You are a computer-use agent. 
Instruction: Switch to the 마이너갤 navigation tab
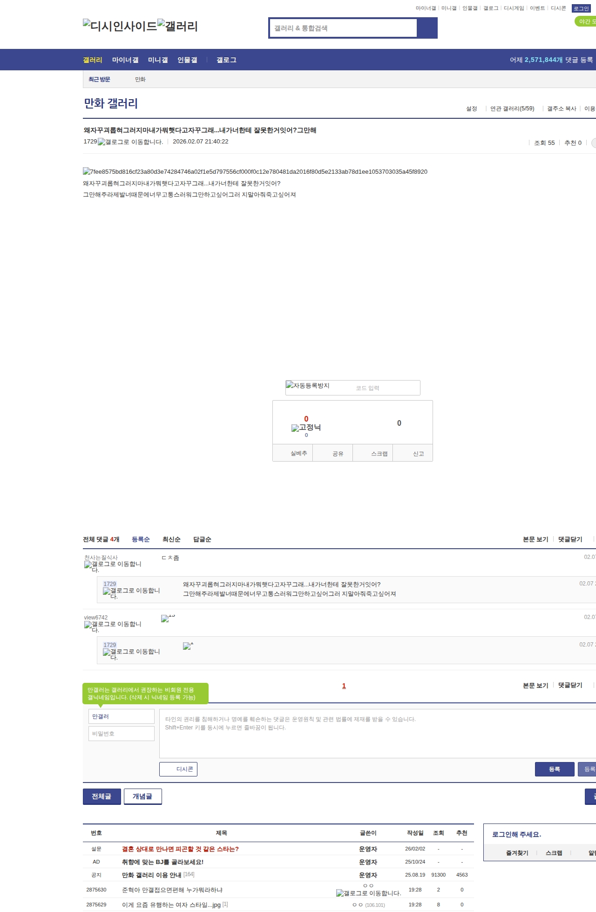pos(125,60)
